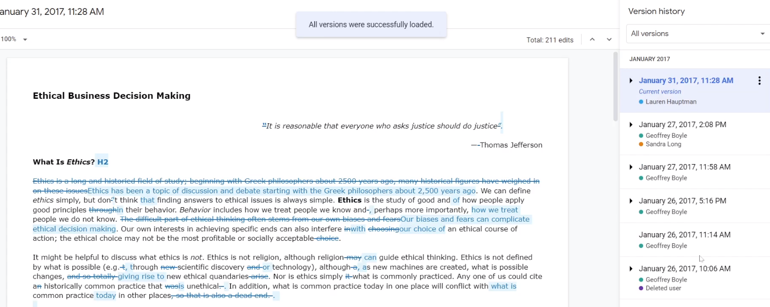Select the January 27, 2017, 2:08 PM version
Viewport: 770px width, 307px height.
click(x=682, y=125)
